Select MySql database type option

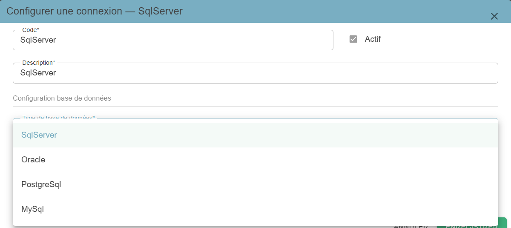(x=255, y=209)
